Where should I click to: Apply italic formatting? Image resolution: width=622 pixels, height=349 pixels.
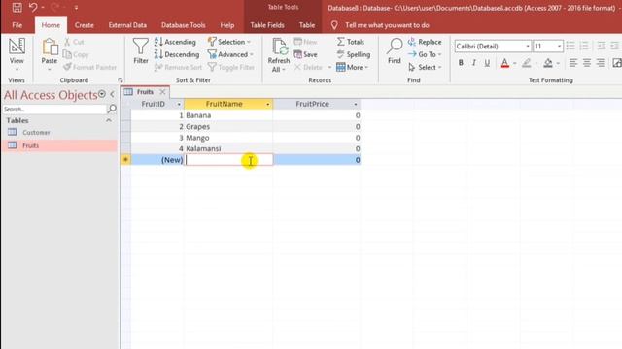[473, 62]
